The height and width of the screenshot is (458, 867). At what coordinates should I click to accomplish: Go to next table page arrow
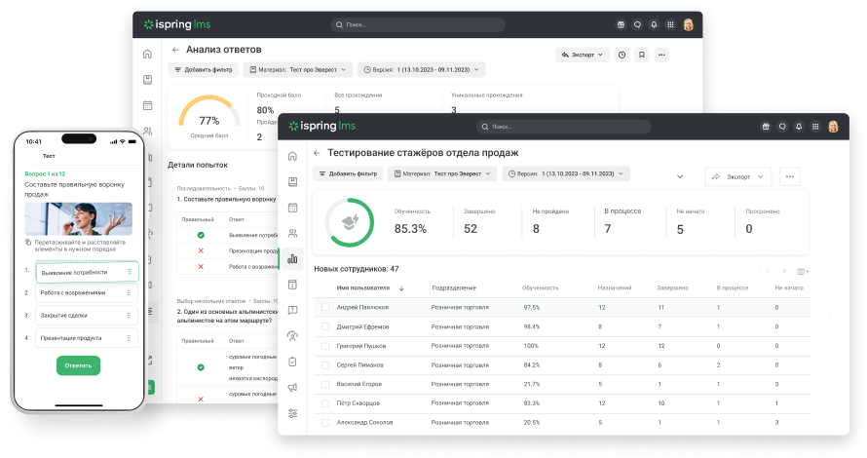(x=784, y=271)
